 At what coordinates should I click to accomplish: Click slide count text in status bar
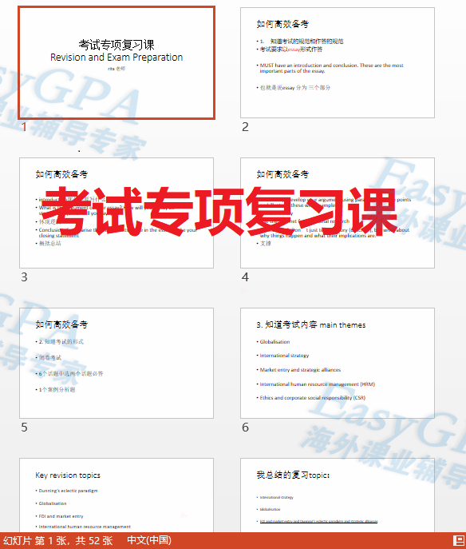coord(58,540)
